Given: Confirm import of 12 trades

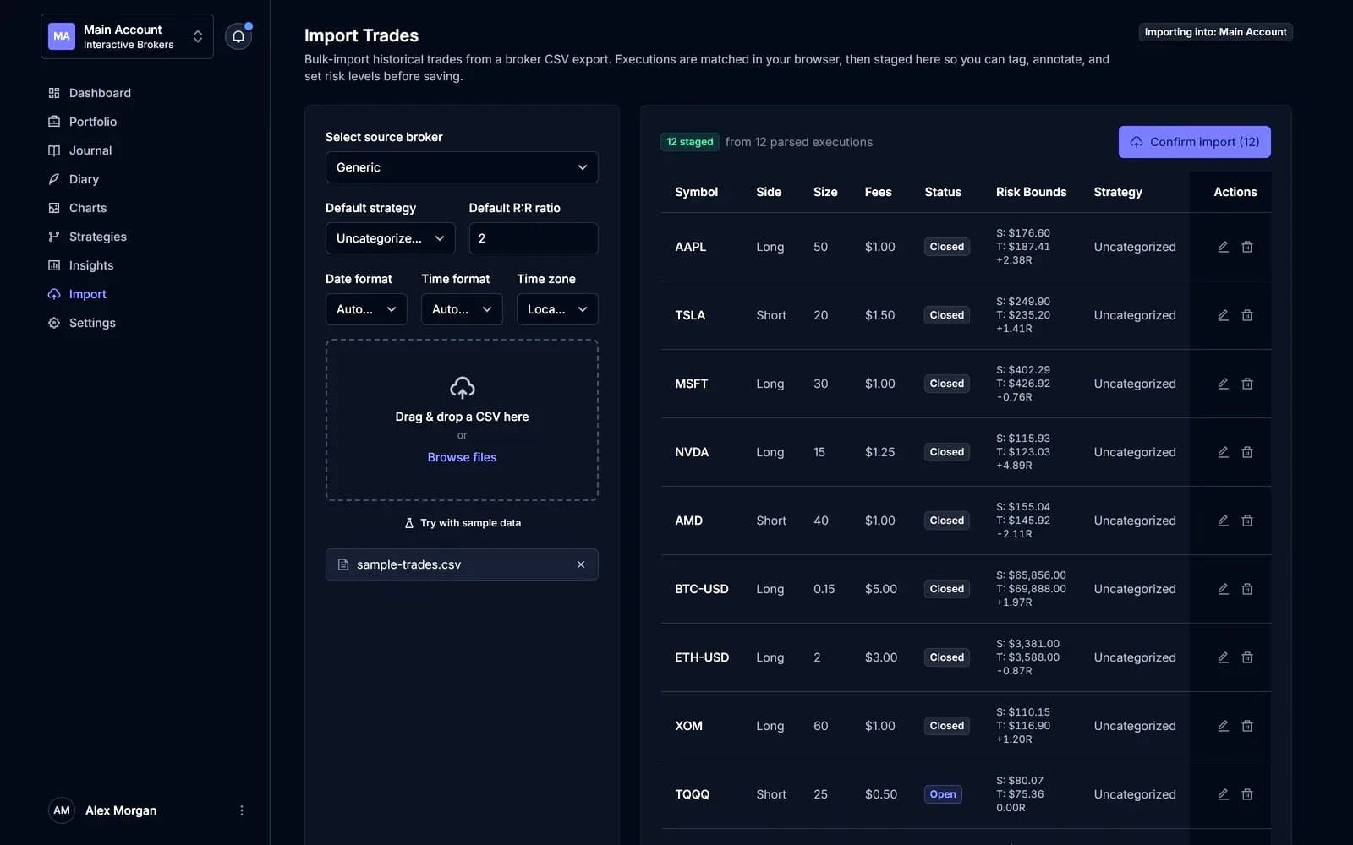Looking at the screenshot, I should [x=1194, y=142].
